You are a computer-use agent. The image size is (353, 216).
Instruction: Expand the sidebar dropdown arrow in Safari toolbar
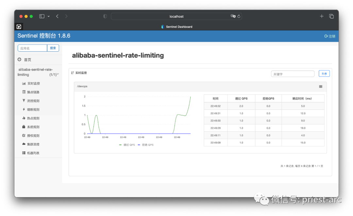click(x=49, y=16)
